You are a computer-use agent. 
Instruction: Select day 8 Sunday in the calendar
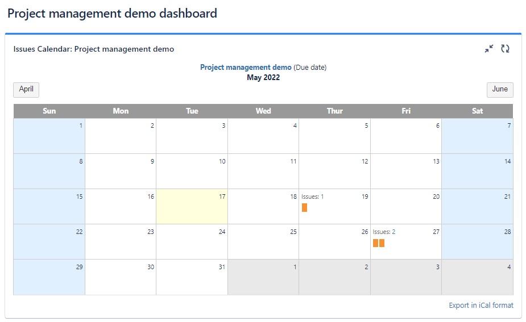pos(49,171)
